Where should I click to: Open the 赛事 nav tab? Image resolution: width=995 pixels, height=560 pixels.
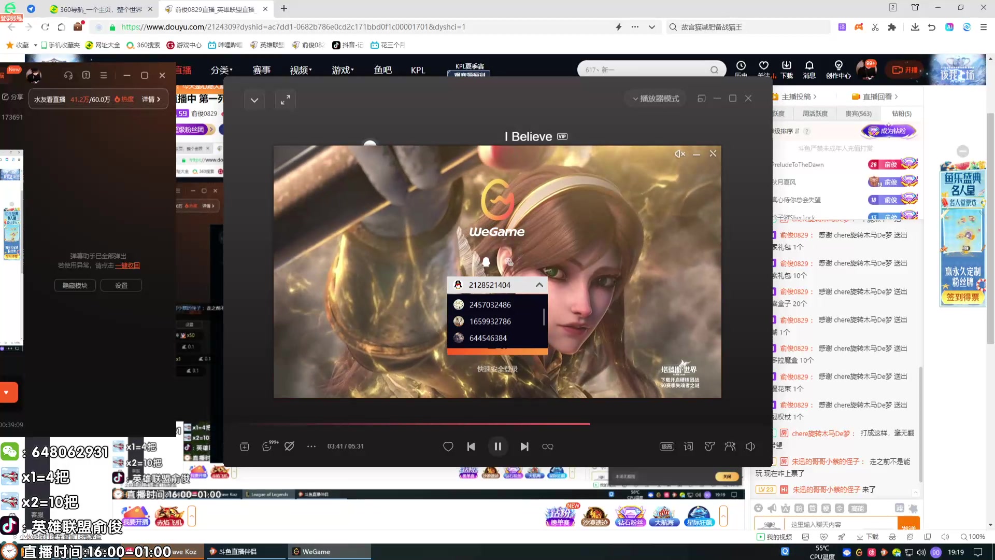click(x=262, y=70)
